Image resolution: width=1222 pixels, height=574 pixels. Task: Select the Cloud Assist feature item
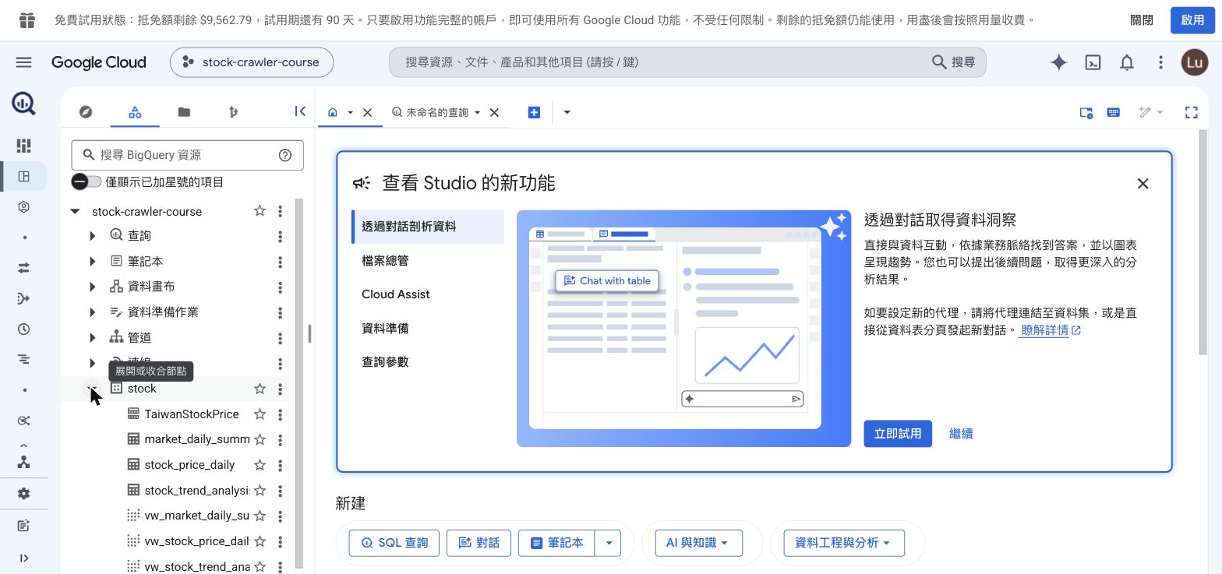click(x=428, y=294)
